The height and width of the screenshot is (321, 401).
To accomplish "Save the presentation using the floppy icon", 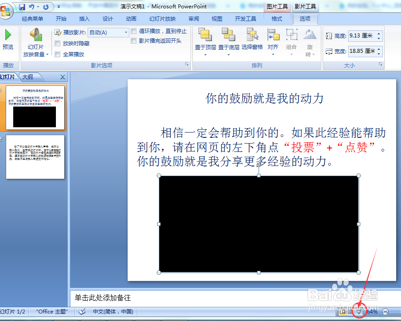I will pos(22,7).
